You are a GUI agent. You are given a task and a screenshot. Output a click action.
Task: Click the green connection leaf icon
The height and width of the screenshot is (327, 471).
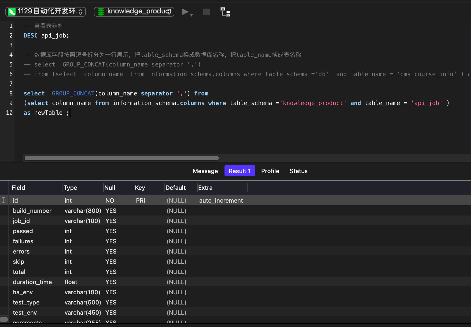(11, 11)
